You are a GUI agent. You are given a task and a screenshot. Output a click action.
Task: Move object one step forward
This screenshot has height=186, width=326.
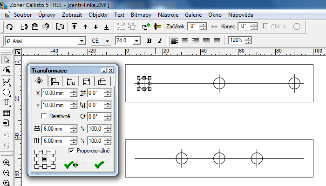[x=85, y=27]
